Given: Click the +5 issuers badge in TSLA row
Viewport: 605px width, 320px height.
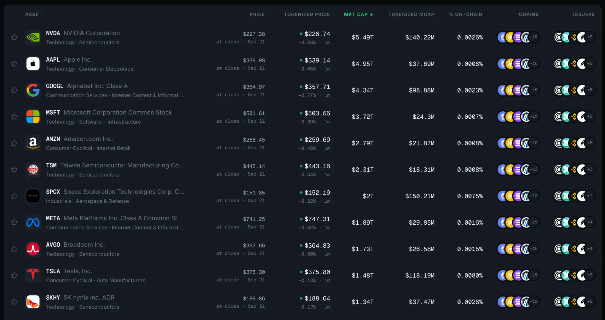Looking at the screenshot, I should tap(590, 275).
